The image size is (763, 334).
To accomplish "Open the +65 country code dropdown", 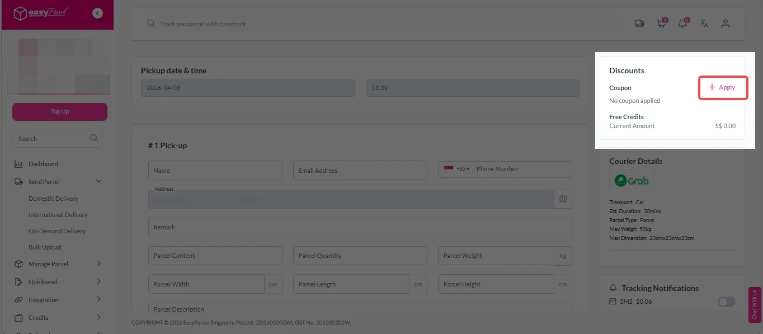I will pos(457,169).
